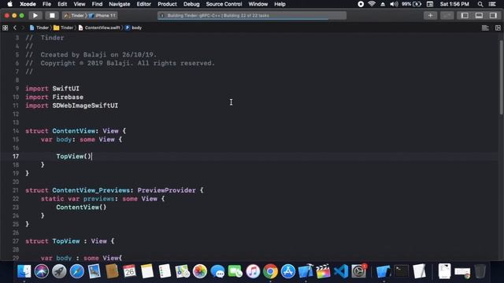This screenshot has height=283, width=504.
Task: Stop the running build with the Stop button
Action: [x=52, y=16]
